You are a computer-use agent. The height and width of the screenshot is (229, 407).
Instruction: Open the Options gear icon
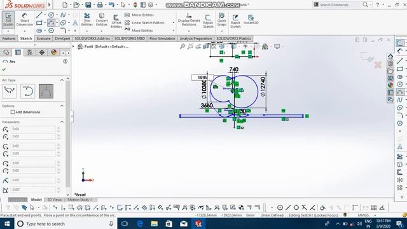pos(151,4)
